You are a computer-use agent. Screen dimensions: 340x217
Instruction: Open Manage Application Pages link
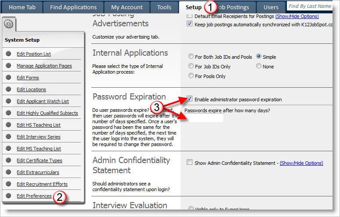[x=44, y=66]
